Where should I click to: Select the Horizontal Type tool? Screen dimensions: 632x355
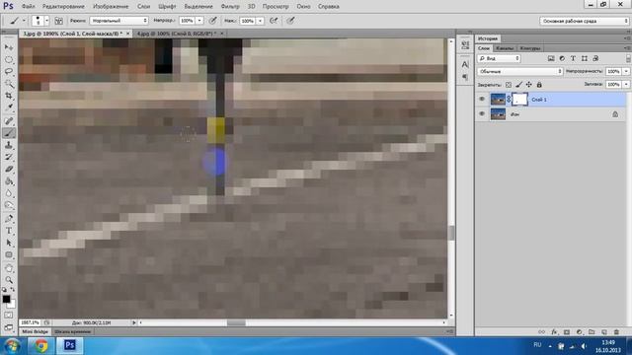point(9,231)
